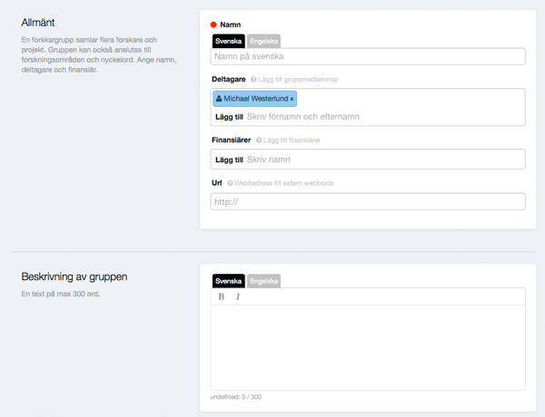Select the Michael Westerlund participant tag

pos(254,99)
